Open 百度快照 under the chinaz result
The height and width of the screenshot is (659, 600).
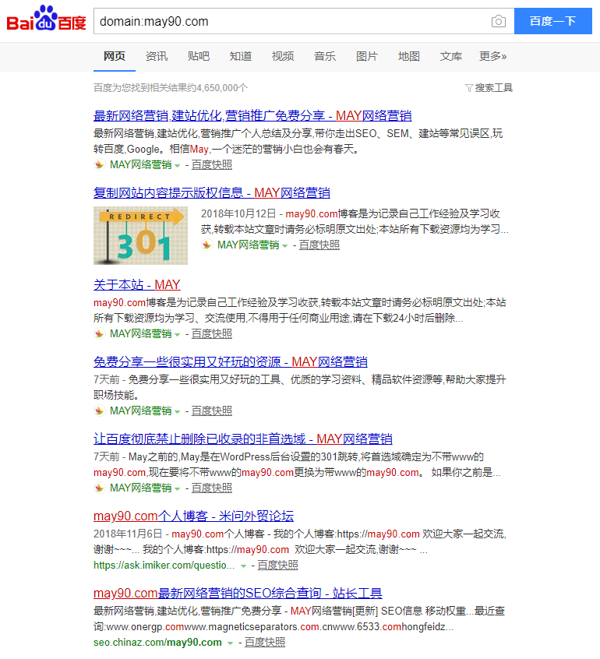(265, 643)
